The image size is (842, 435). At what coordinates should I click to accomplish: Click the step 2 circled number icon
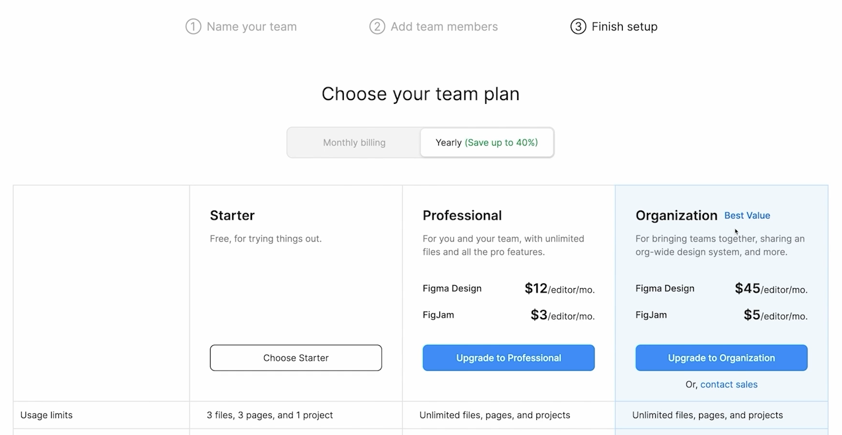click(x=377, y=27)
